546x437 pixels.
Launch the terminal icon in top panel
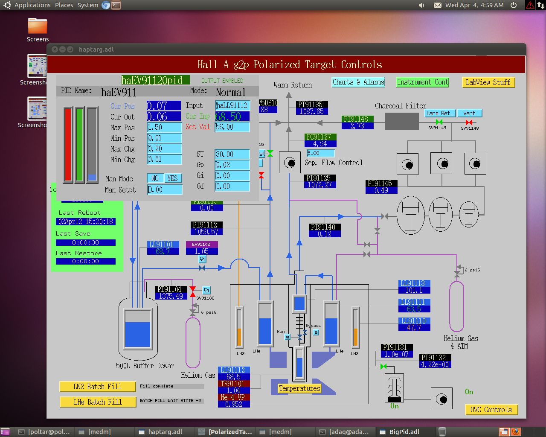click(116, 5)
